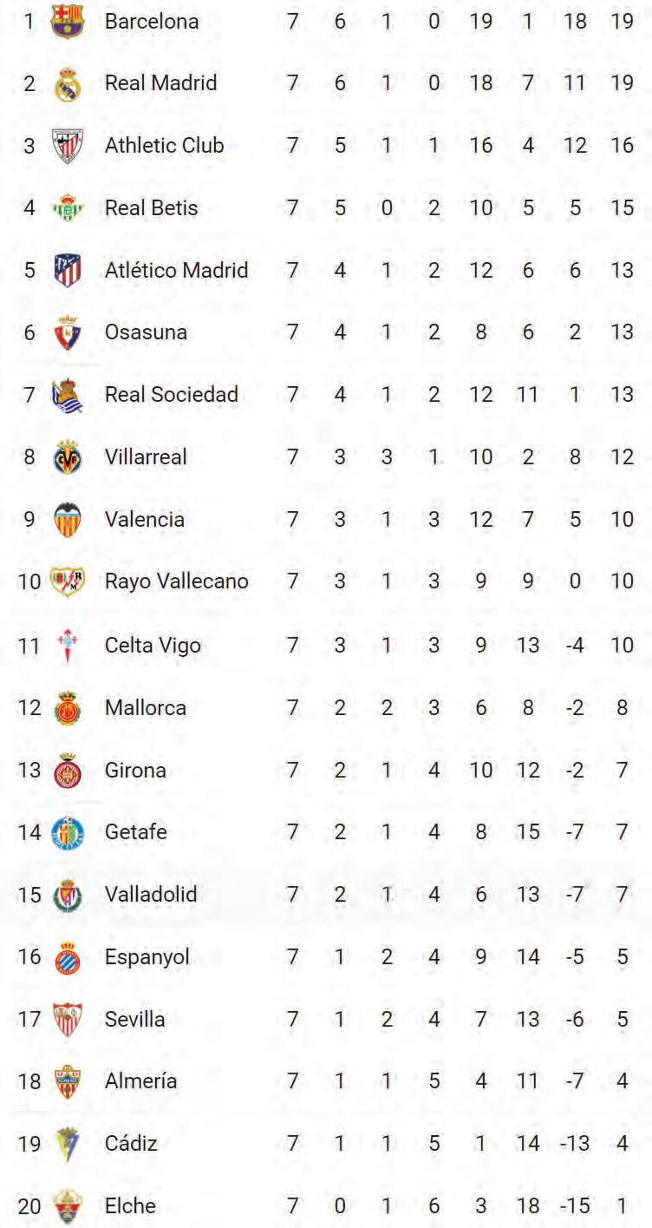Click the Villarreal yellow badge
Screen dimensions: 652x1228
coord(67,457)
